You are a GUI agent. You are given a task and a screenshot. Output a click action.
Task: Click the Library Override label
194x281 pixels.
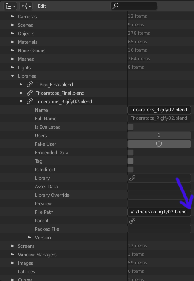[52, 195]
